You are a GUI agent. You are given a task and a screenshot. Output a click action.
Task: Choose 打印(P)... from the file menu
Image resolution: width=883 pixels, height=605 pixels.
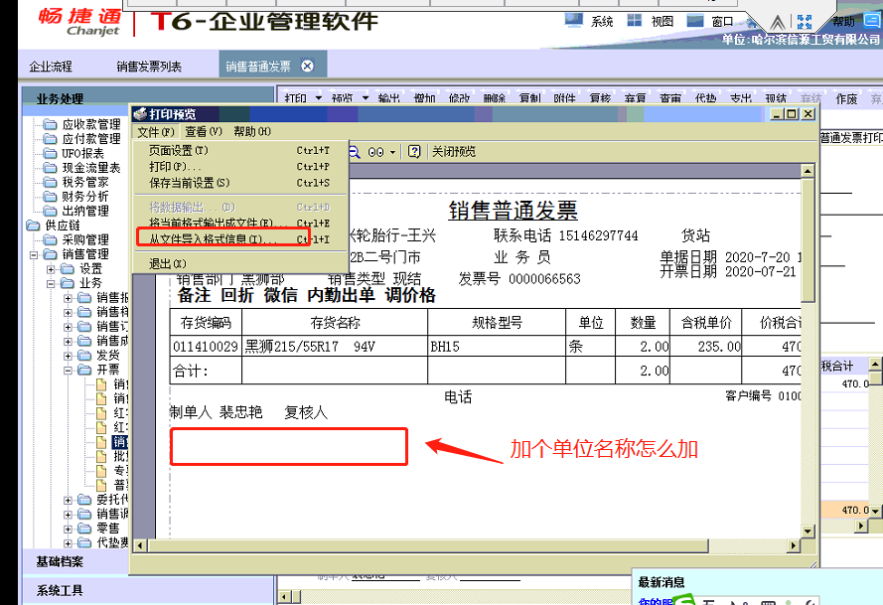(x=240, y=167)
